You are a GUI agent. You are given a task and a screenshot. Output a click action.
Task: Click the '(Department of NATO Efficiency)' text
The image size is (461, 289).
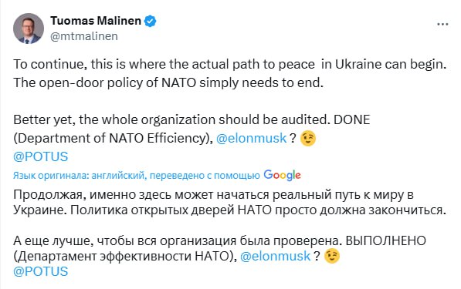[x=114, y=138]
